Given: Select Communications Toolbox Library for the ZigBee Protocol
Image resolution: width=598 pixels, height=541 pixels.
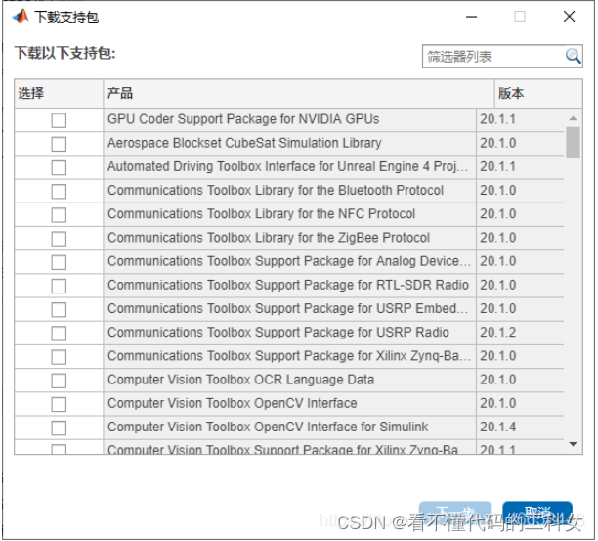Looking at the screenshot, I should click(269, 238).
